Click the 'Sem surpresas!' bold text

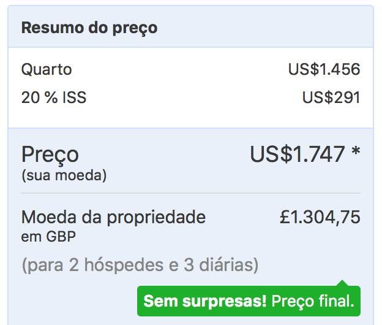[x=205, y=301]
